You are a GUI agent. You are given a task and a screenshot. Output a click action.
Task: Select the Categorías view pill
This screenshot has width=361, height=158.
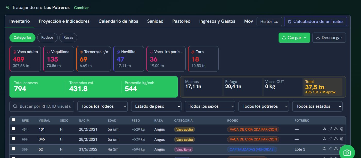pyautogui.click(x=22, y=37)
